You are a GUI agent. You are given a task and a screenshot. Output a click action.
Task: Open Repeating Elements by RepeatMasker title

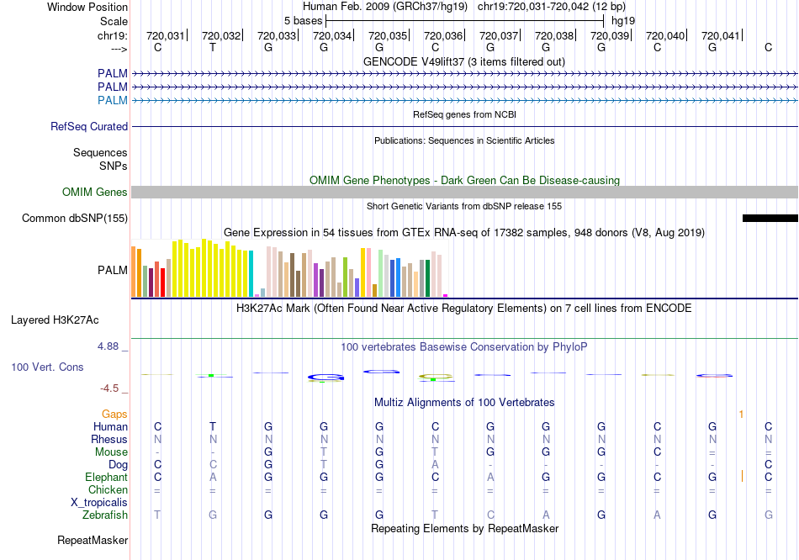pyautogui.click(x=464, y=528)
